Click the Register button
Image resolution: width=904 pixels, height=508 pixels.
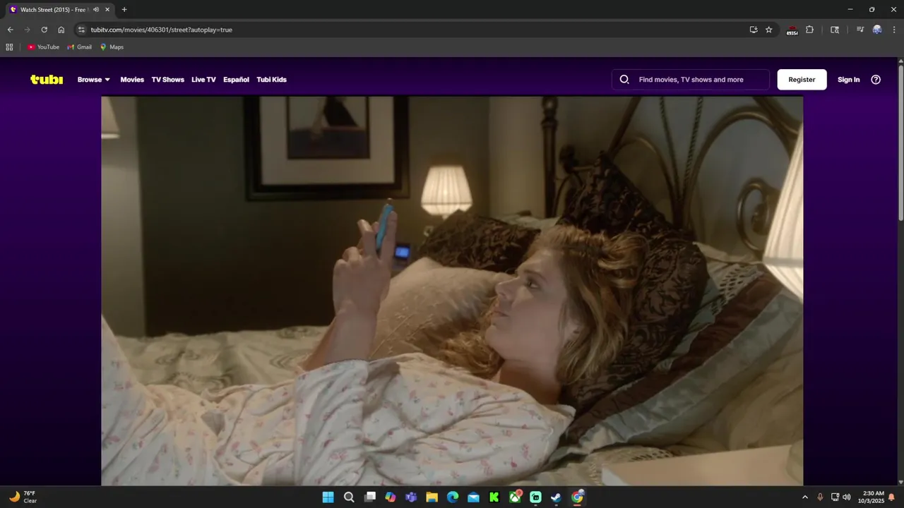coord(802,80)
